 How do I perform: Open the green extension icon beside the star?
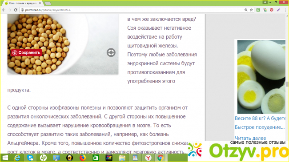[258, 10]
